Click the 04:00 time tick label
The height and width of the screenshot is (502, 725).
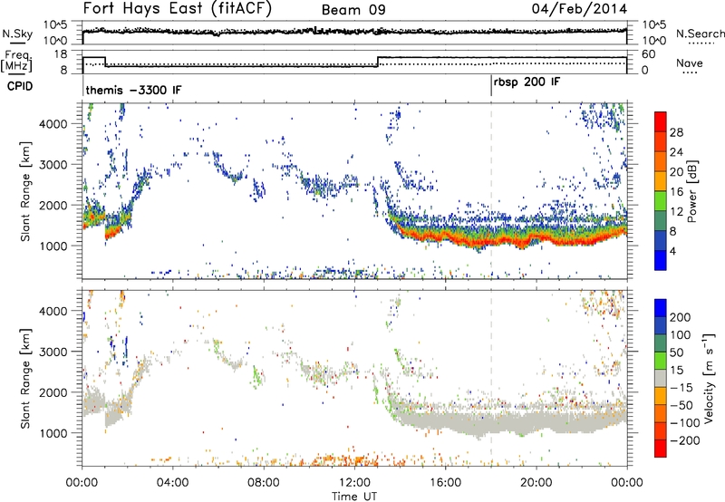172,483
